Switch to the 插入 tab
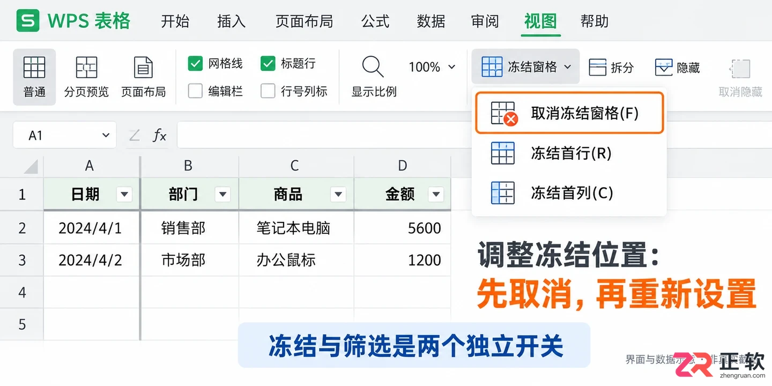This screenshot has width=772, height=386. (x=232, y=21)
